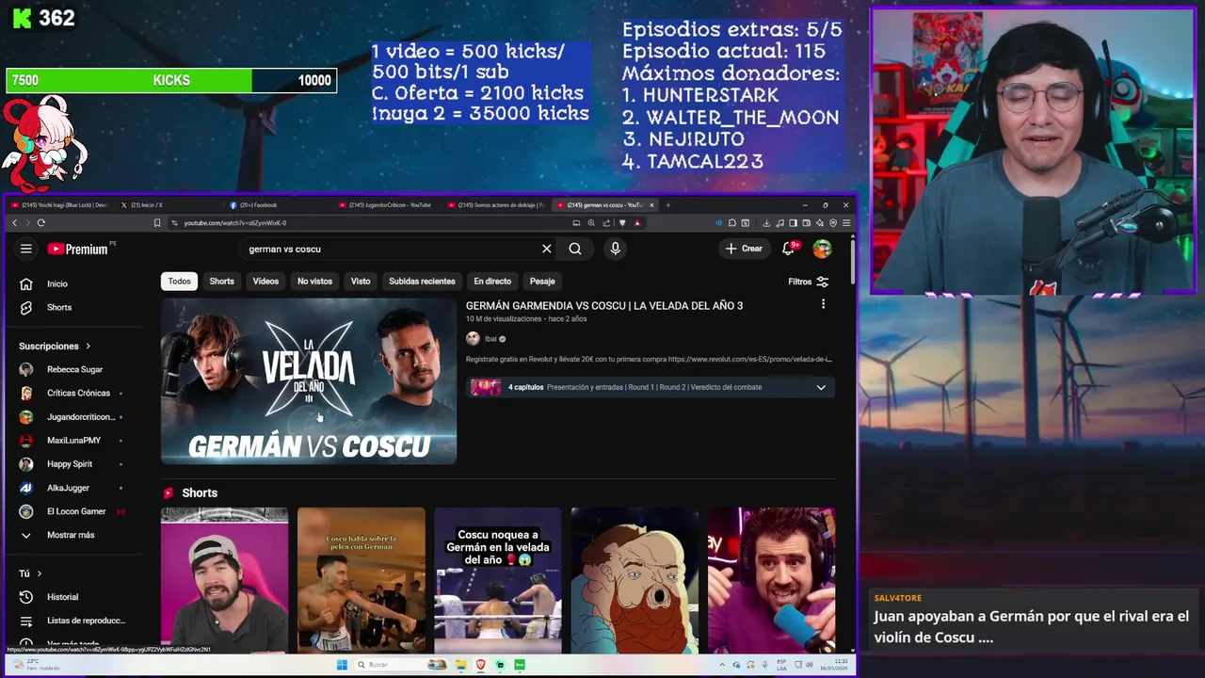Go back with the browser back arrow
Viewport: 1205px width, 678px height.
[14, 223]
